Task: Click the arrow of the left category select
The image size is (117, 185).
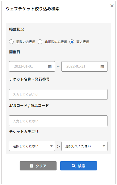Action: click(x=51, y=146)
